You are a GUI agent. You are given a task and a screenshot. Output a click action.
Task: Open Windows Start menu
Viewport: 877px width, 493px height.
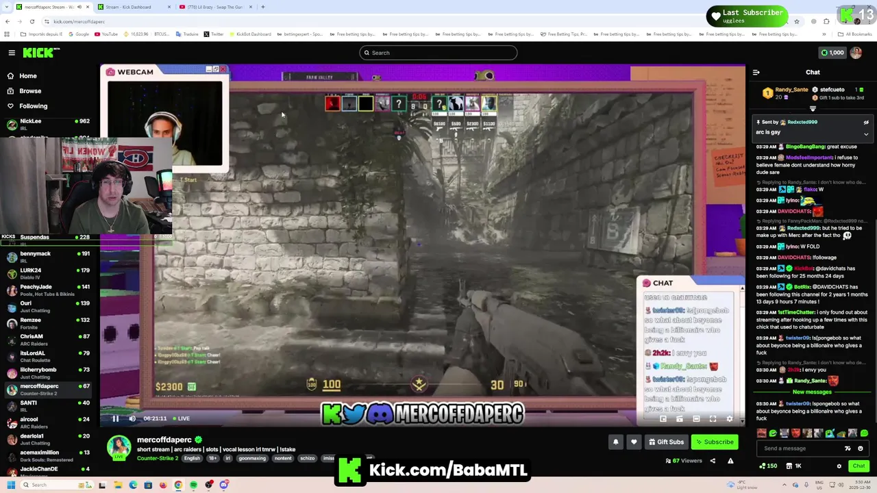point(10,485)
